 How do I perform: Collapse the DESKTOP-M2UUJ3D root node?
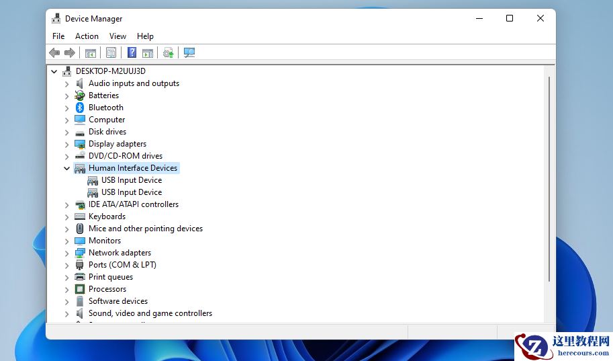click(54, 72)
